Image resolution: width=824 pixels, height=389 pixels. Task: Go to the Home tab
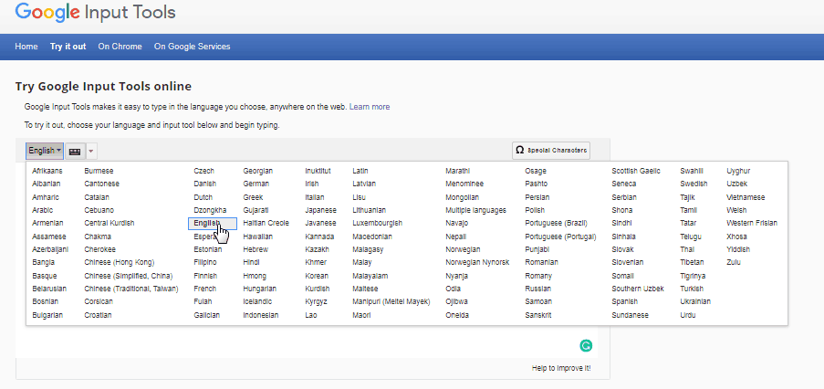(26, 47)
